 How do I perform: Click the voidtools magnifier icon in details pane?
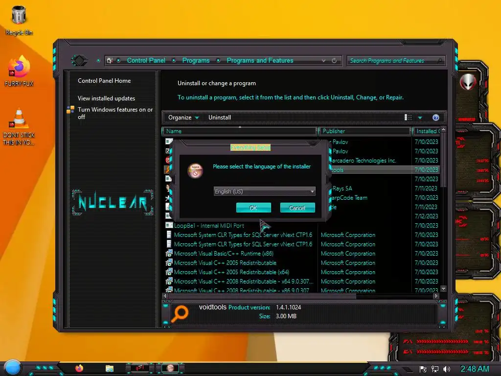pyautogui.click(x=180, y=314)
